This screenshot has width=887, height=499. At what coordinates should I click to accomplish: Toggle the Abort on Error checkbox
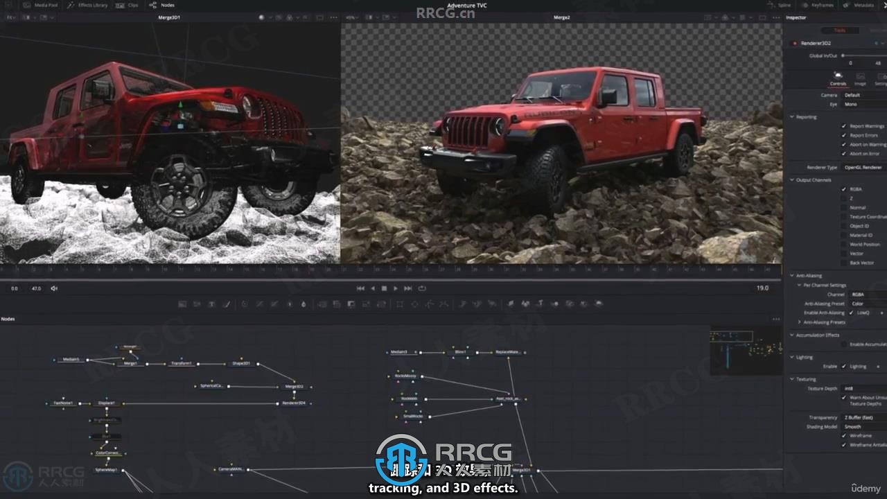pos(843,153)
